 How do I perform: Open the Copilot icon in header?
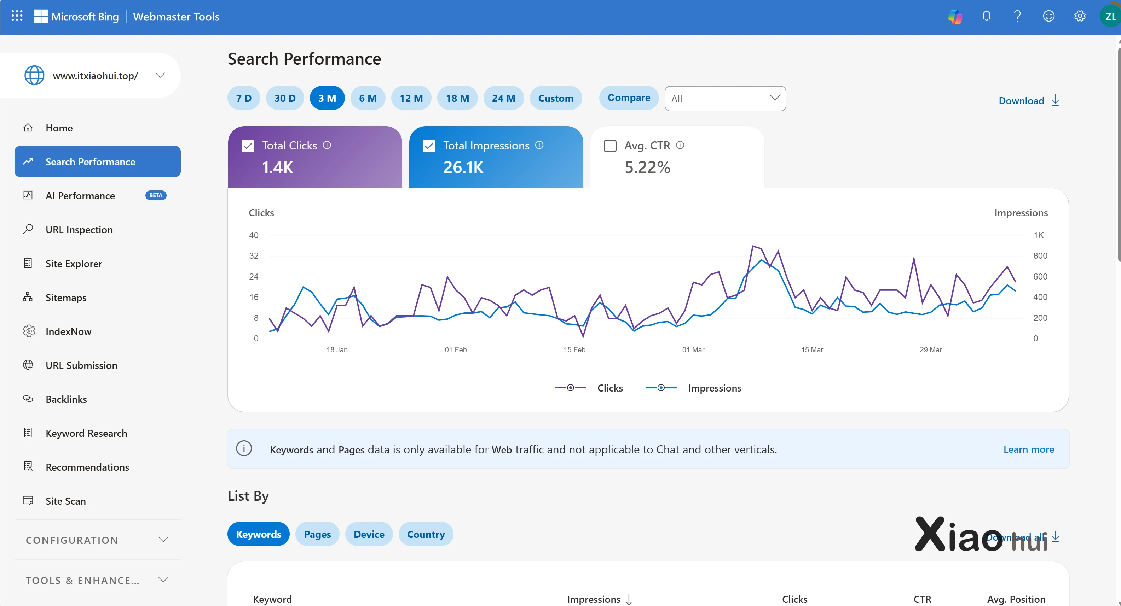point(955,17)
